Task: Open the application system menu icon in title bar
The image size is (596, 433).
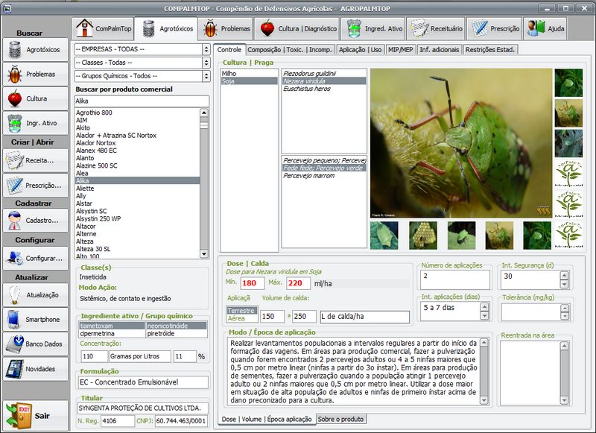Action: pos(7,8)
